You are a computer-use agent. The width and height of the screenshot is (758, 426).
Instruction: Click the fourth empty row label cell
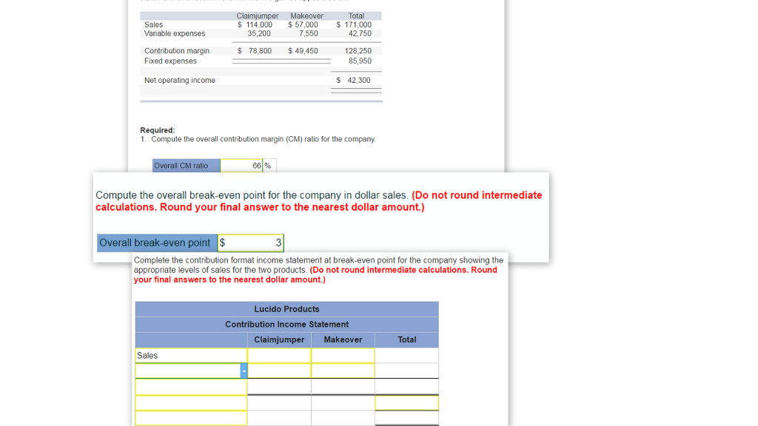(191, 419)
